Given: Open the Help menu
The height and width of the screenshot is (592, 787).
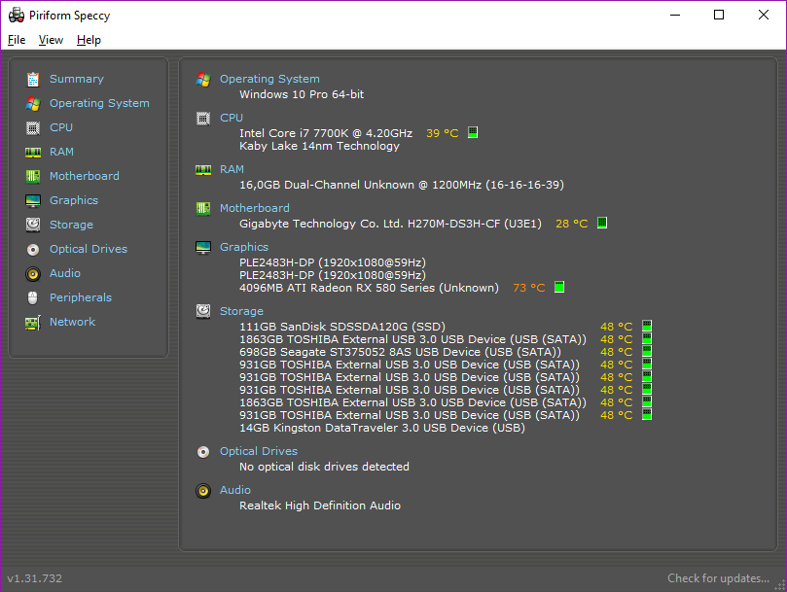Looking at the screenshot, I should 89,40.
